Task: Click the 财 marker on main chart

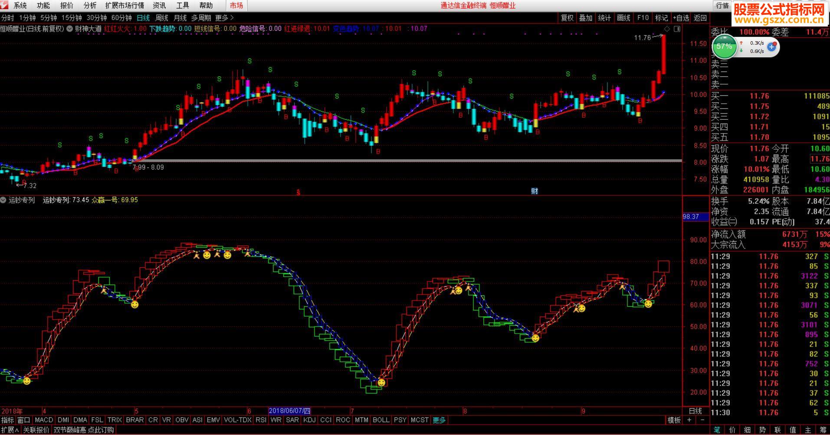Action: point(535,191)
